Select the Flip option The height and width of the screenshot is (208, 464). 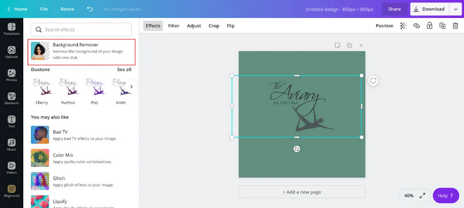tap(231, 26)
